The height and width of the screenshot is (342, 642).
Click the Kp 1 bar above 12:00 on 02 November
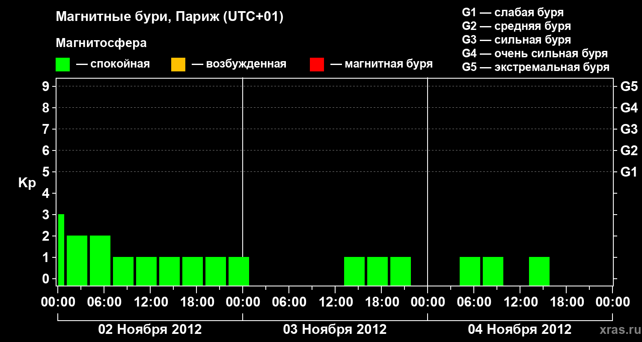point(146,271)
